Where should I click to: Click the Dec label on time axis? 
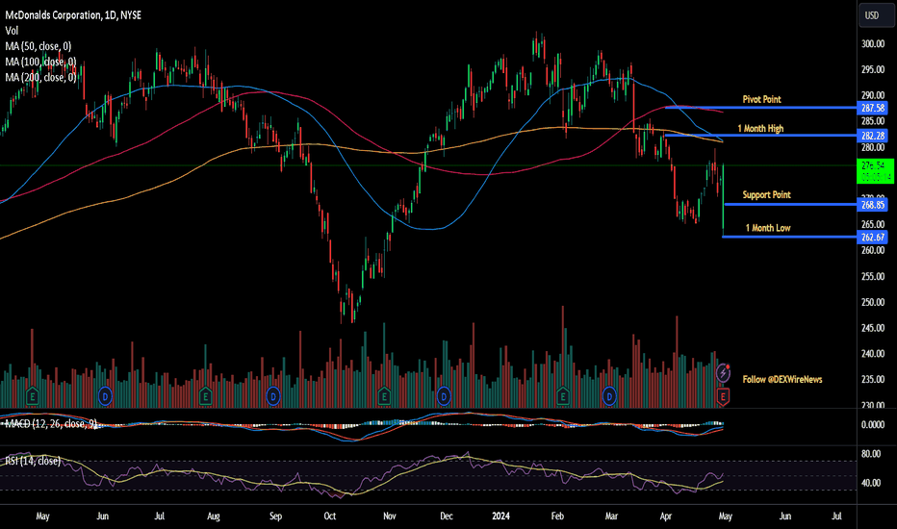(447, 516)
